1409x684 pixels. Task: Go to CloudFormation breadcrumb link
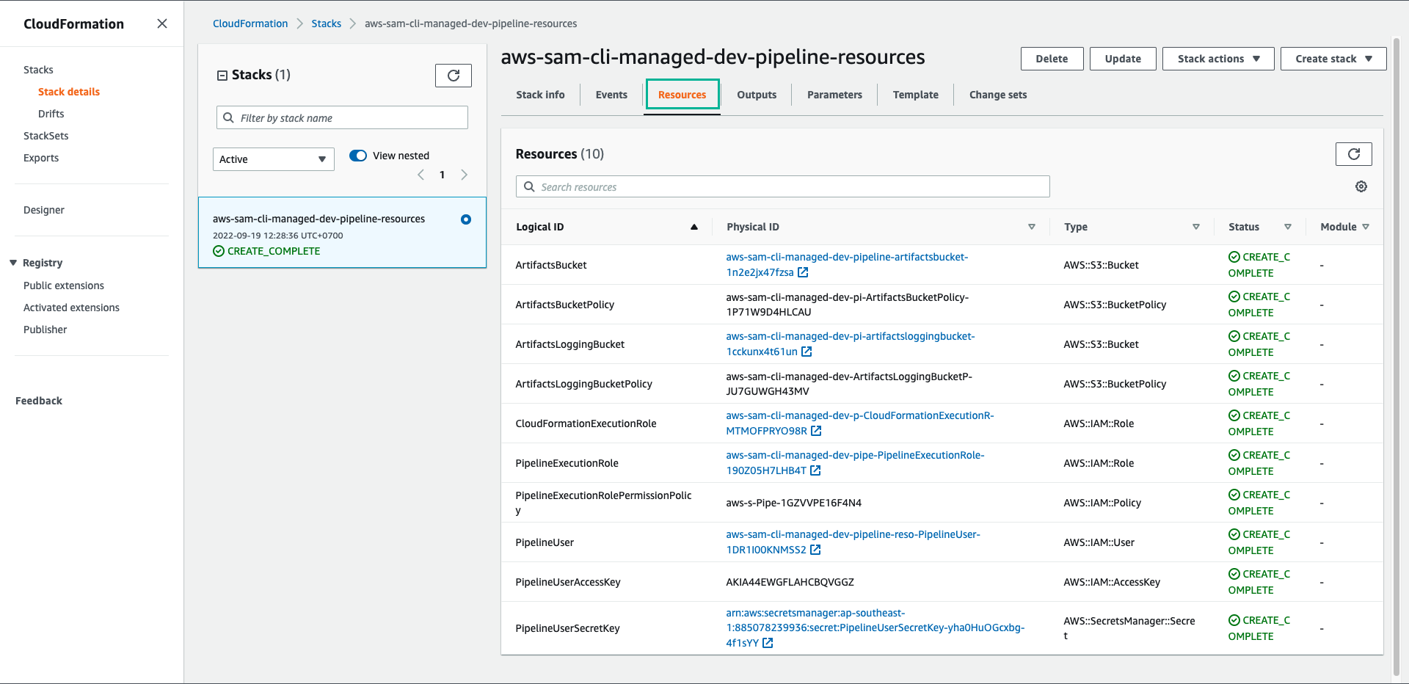coord(250,23)
